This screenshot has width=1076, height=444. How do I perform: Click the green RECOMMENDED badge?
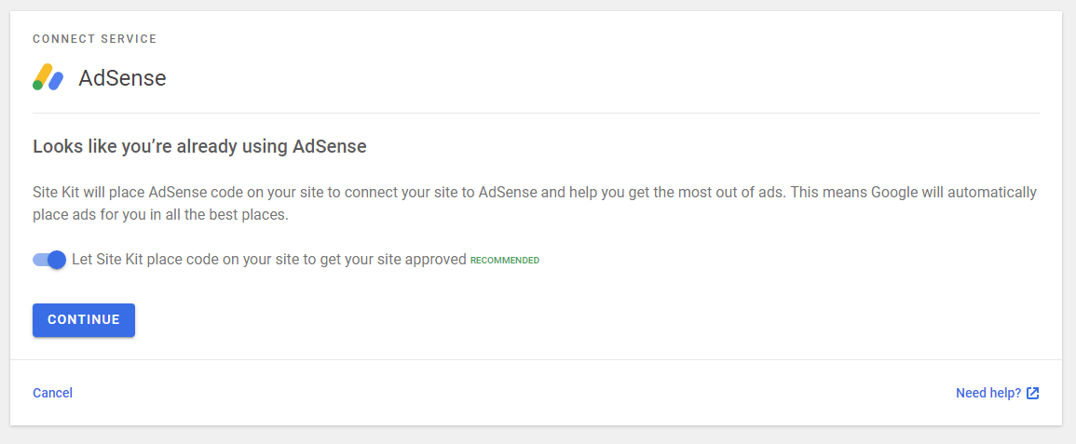point(504,261)
